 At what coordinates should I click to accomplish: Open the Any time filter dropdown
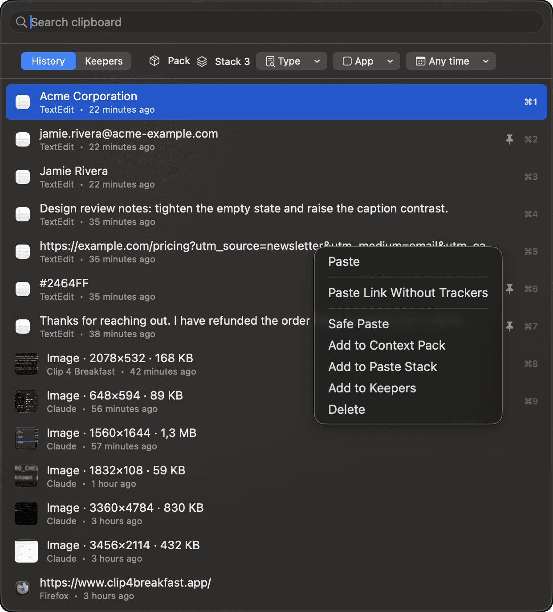451,61
